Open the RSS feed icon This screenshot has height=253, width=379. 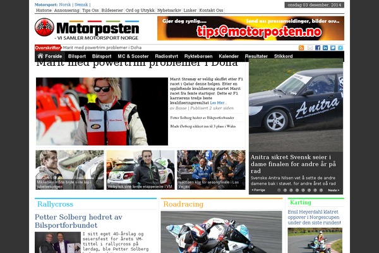click(301, 47)
